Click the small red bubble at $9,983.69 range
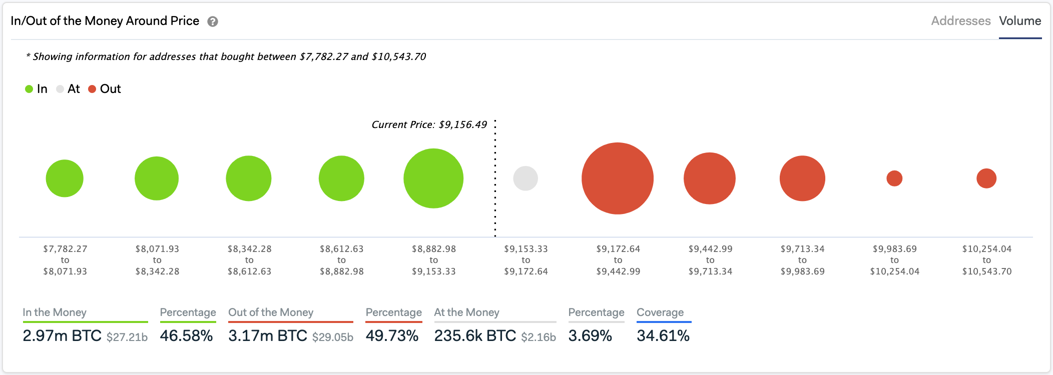 pos(894,178)
